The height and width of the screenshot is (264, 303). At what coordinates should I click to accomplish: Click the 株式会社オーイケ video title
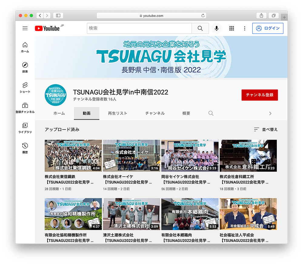(127, 179)
